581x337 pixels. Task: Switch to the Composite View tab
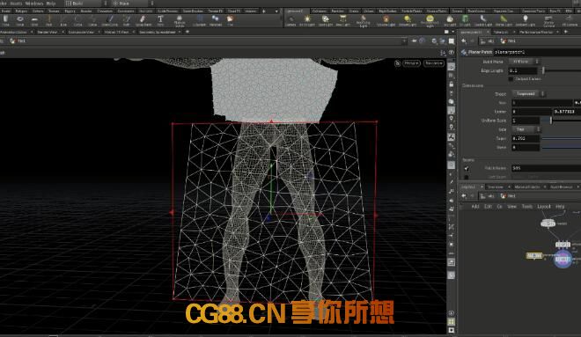(81, 33)
